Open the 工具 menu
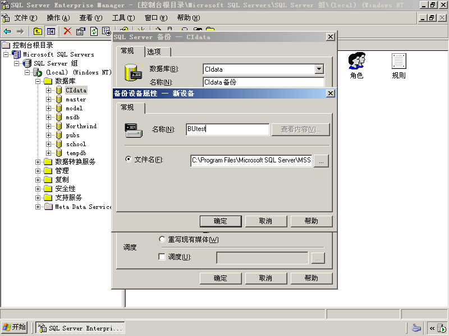 pyautogui.click(x=123, y=18)
